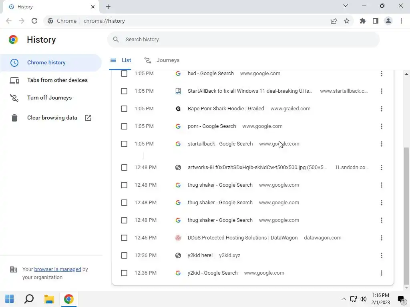Click the StartAllBack favicon

[x=178, y=91]
